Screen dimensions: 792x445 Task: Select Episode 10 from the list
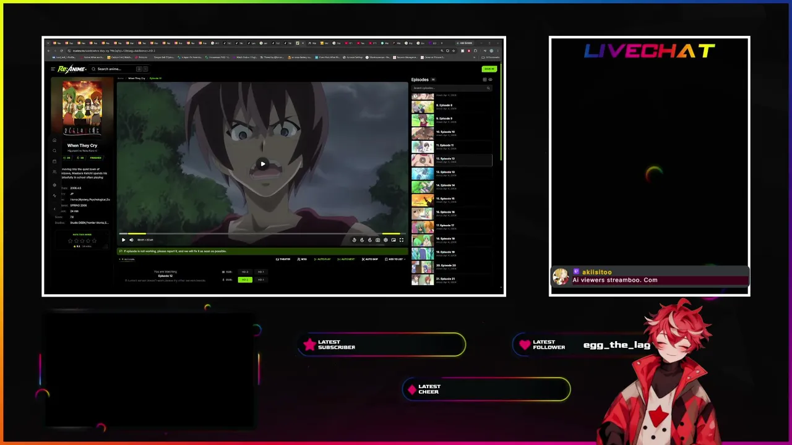pyautogui.click(x=452, y=133)
